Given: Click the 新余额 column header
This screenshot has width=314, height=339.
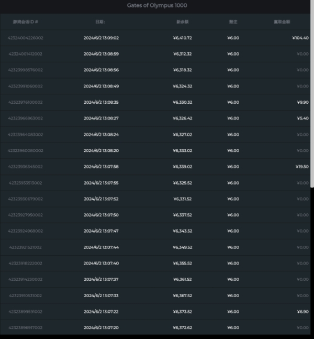Looking at the screenshot, I should (x=183, y=22).
